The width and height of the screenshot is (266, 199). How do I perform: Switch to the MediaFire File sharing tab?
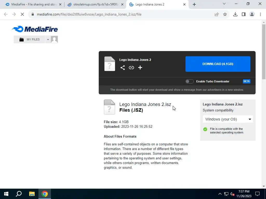coord(34,4)
